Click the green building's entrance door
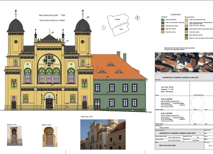 (97, 104)
